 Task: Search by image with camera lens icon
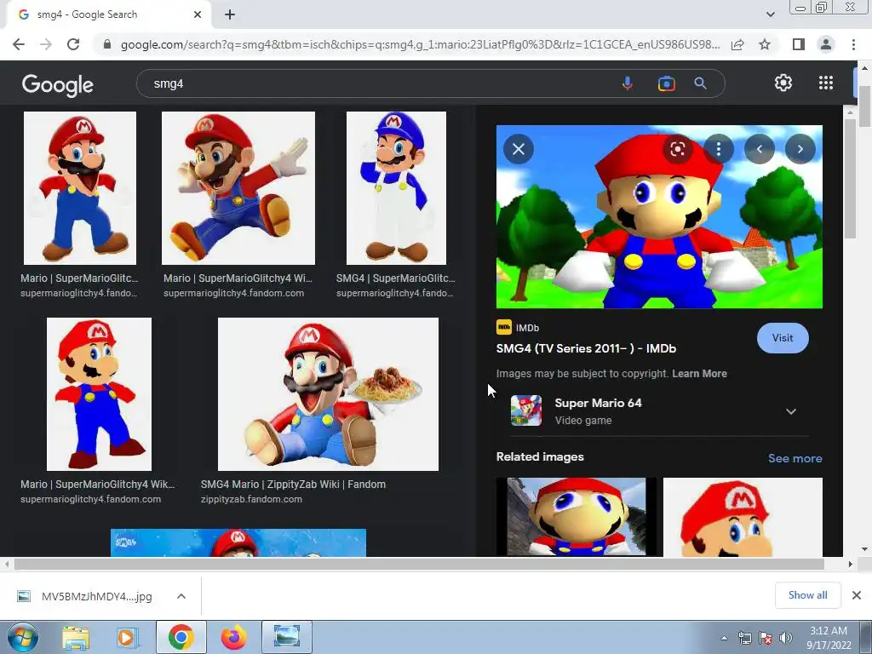[666, 83]
